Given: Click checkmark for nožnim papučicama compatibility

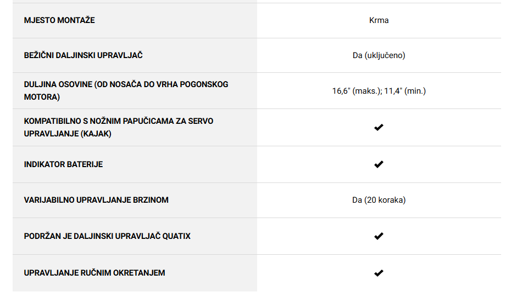Looking at the screenshot, I should point(379,127).
